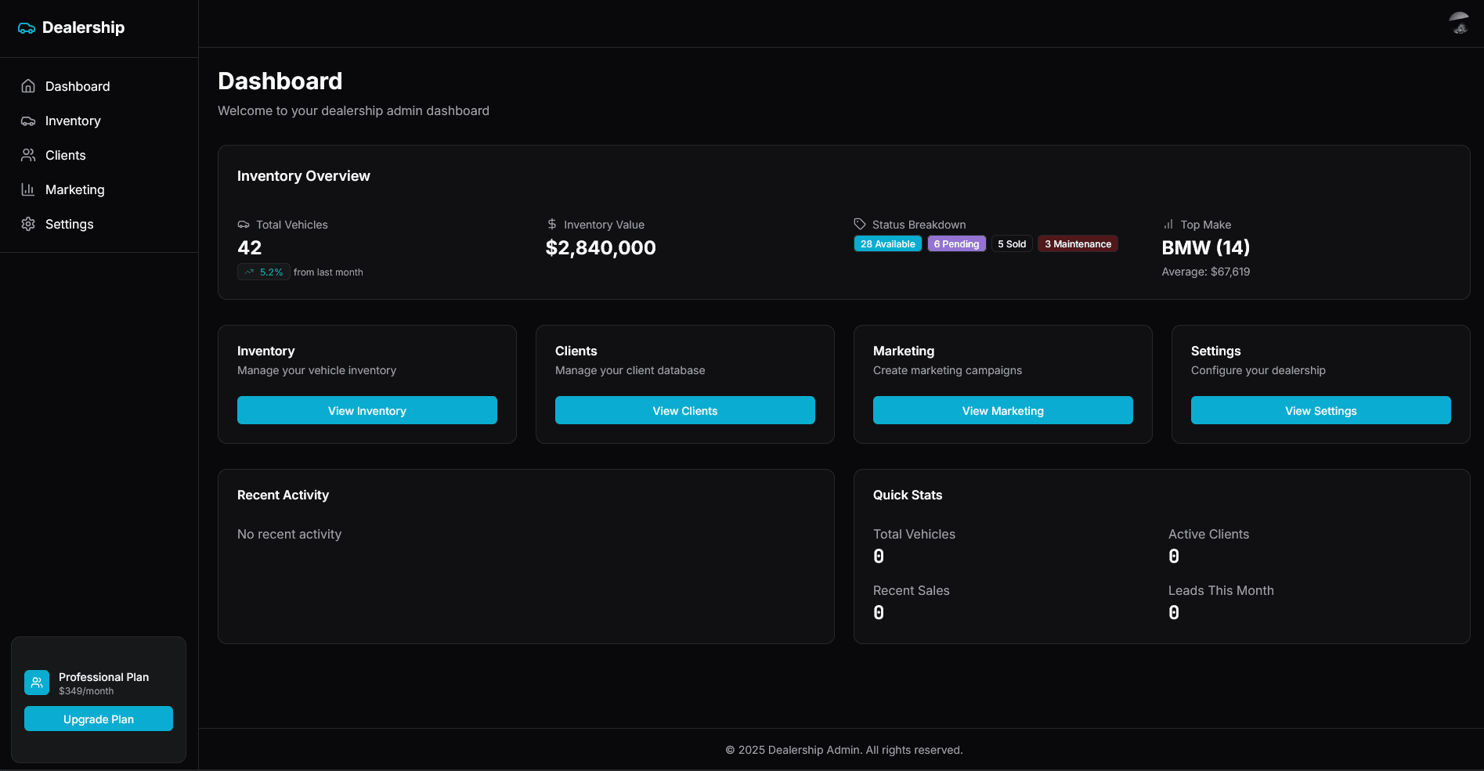This screenshot has height=771, width=1484.
Task: Click the Configure your dealership text
Action: click(1258, 370)
